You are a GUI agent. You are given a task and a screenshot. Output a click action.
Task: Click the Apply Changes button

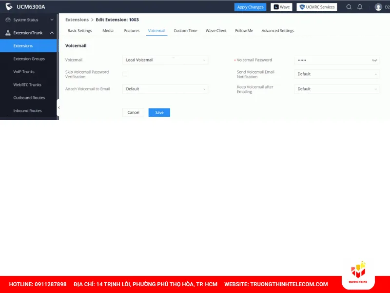click(250, 7)
